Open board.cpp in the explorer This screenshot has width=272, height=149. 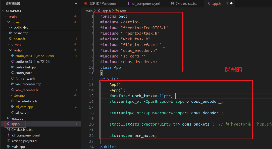[x=21, y=33]
